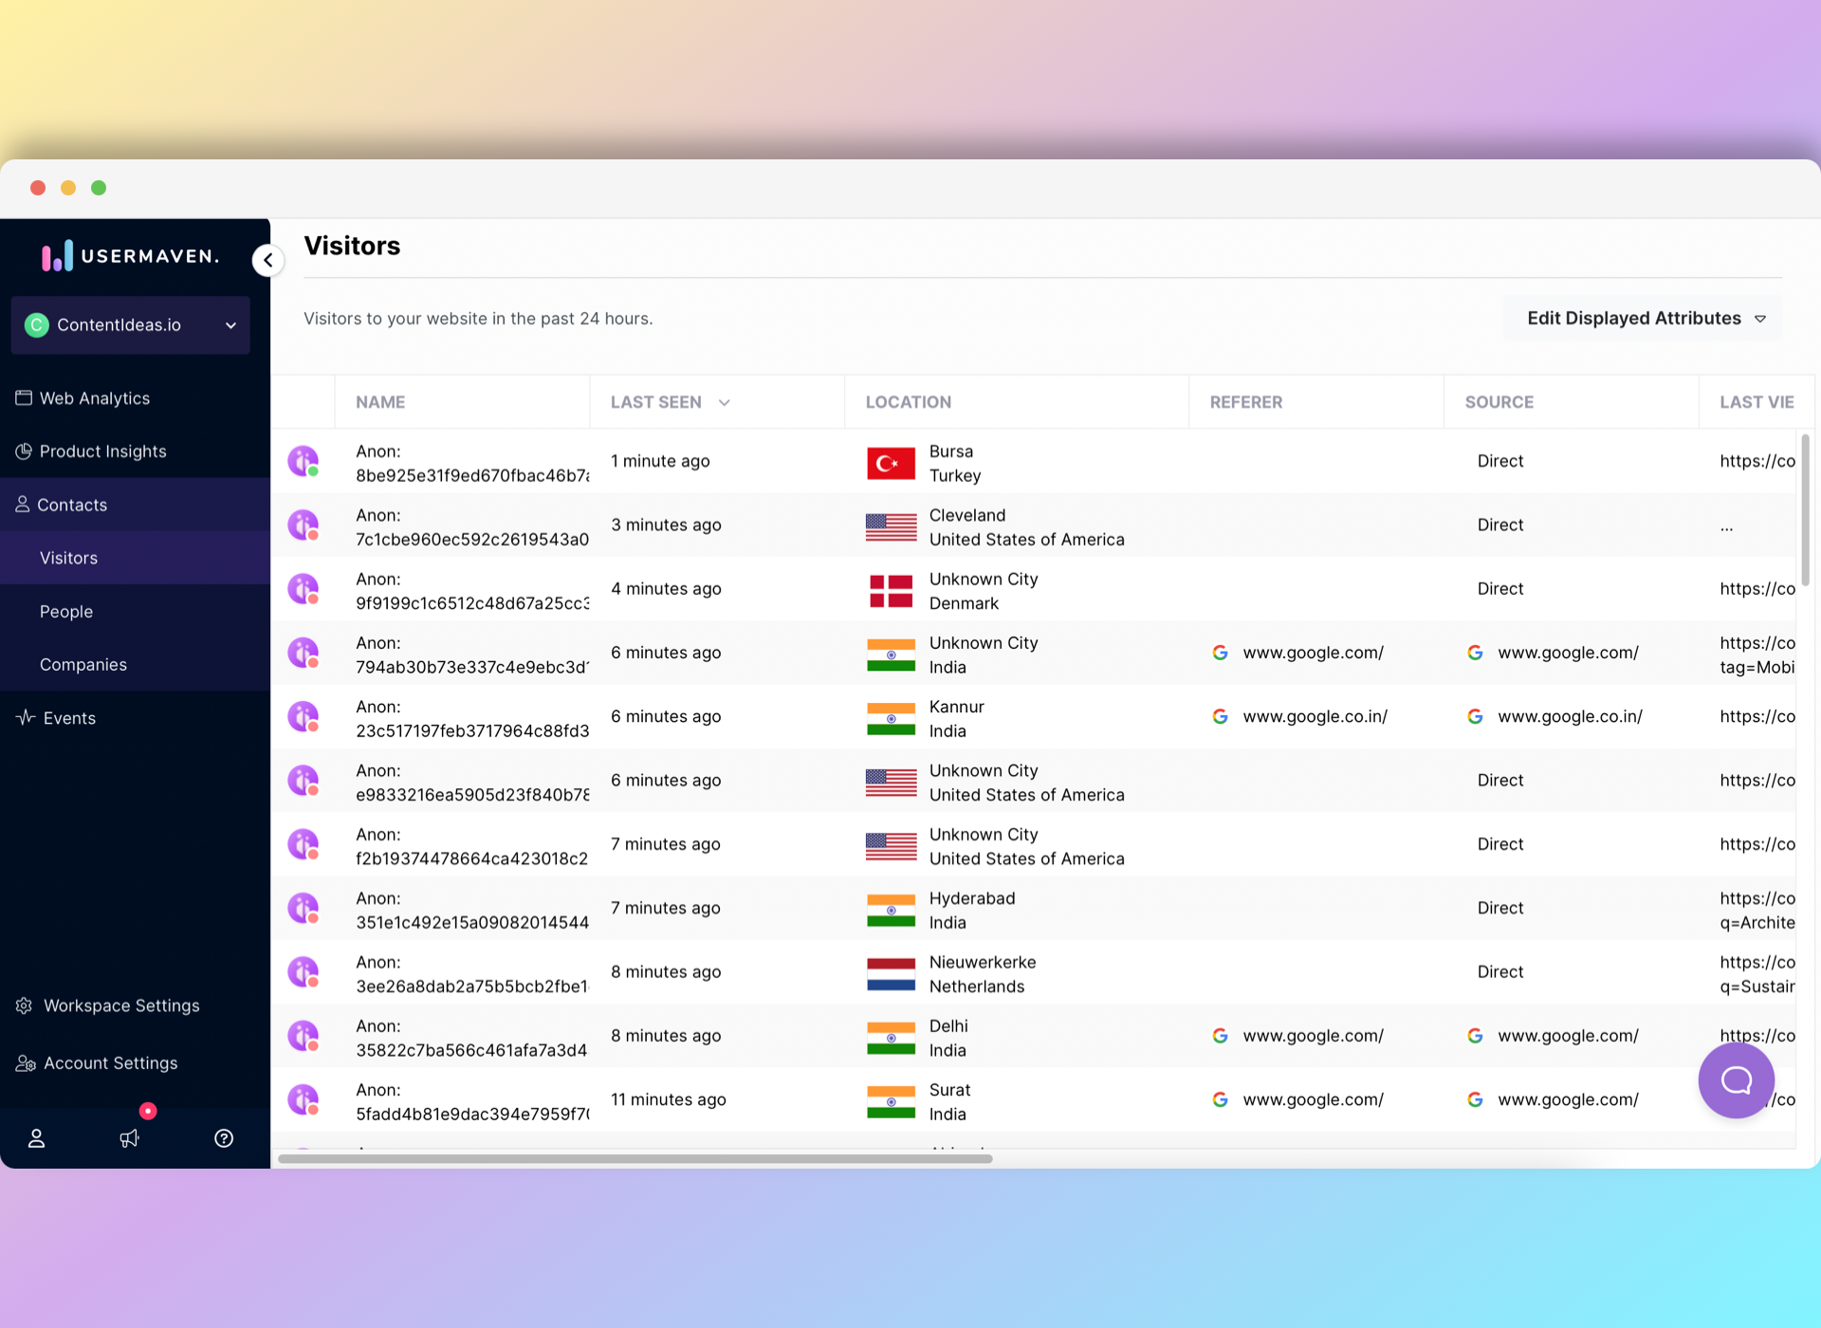Click the NAME column header

tap(380, 402)
